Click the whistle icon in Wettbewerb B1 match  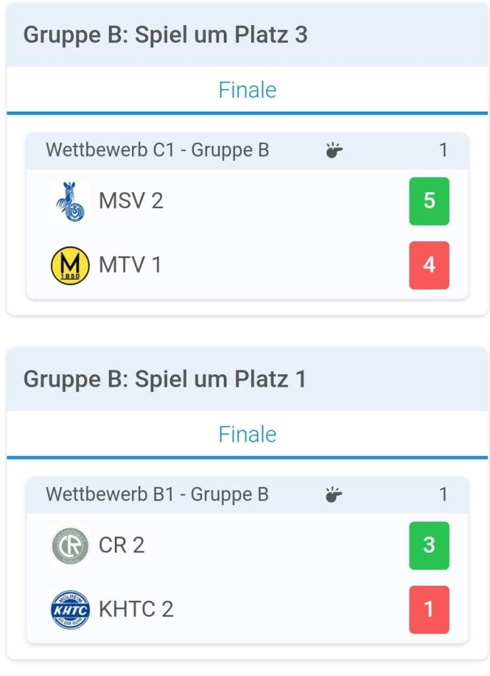click(x=334, y=494)
